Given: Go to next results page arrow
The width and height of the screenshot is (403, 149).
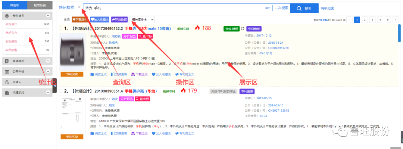Looking at the screenshot, I should click(x=396, y=19).
